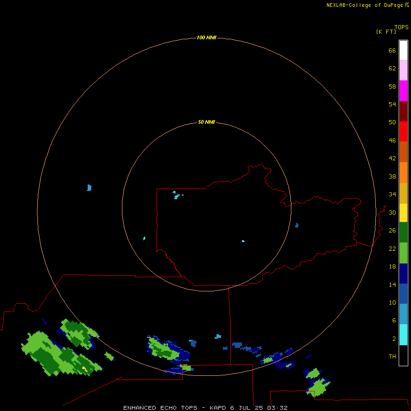Click the yellow swatch between 34 and 30

point(403,213)
